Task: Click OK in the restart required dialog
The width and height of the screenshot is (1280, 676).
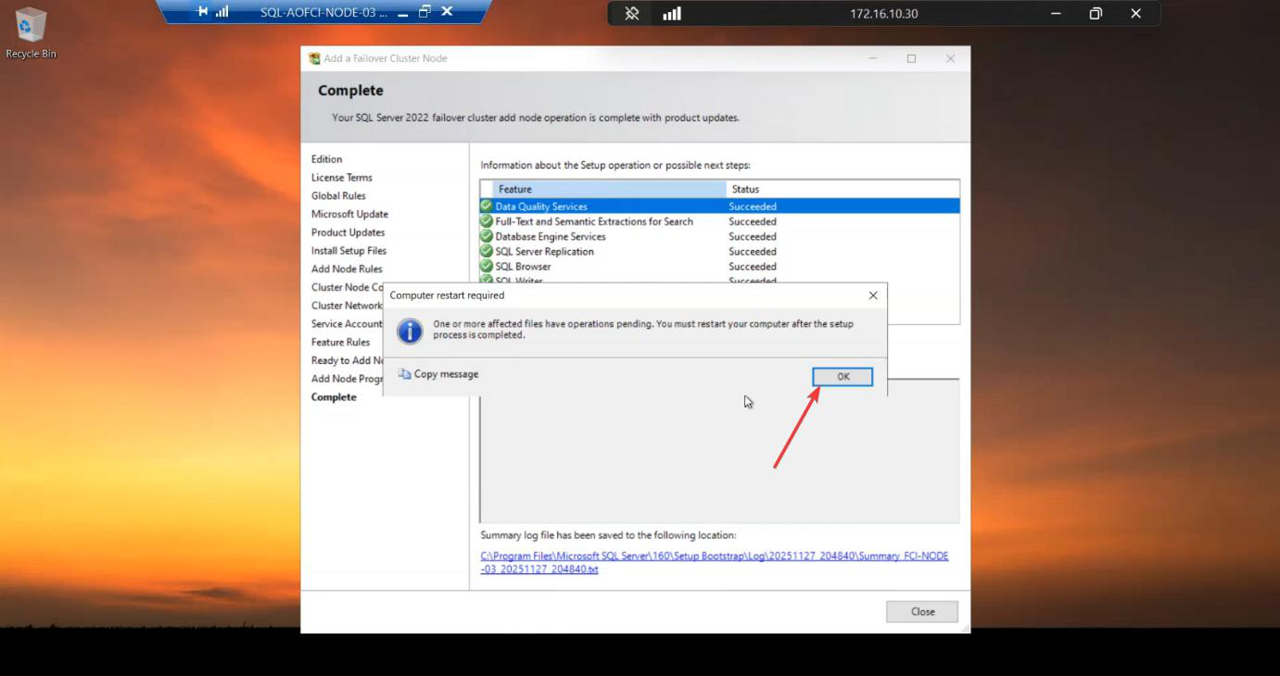Action: coord(843,377)
